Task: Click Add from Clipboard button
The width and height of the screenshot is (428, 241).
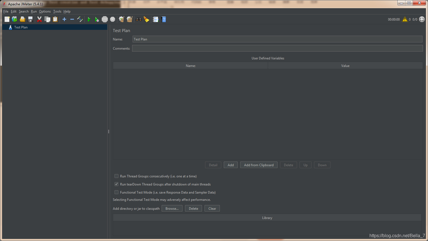Action: pos(259,165)
